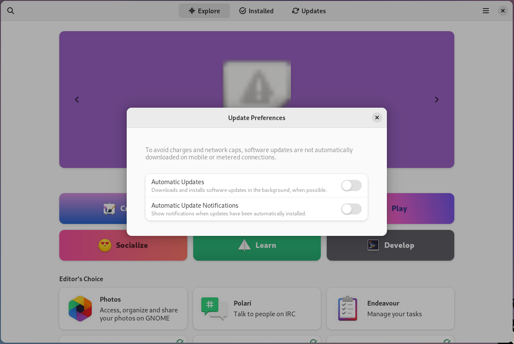514x344 pixels.
Task: Select the Explore tab
Action: coord(204,11)
